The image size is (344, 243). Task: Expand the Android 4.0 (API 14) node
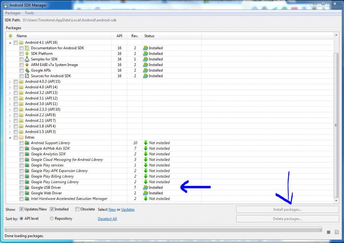10,87
